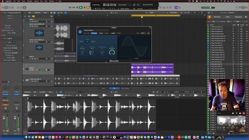Adjust the master volume slider
249x140 pixels.
(x=208, y=8)
